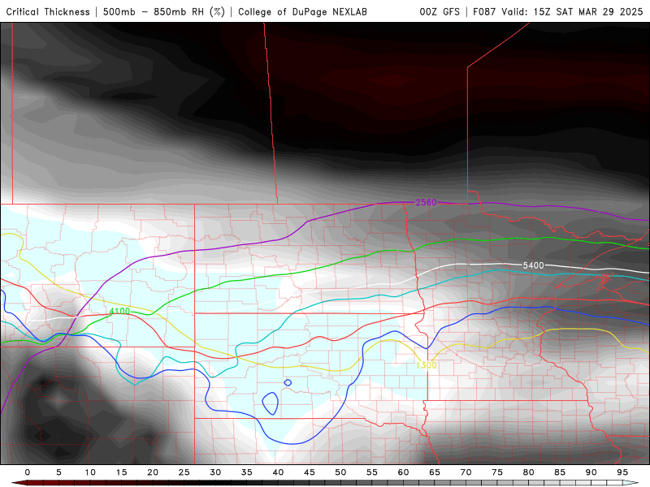Click the 55 tick label on color scale
Image resolution: width=650 pixels, height=487 pixels.
click(372, 472)
